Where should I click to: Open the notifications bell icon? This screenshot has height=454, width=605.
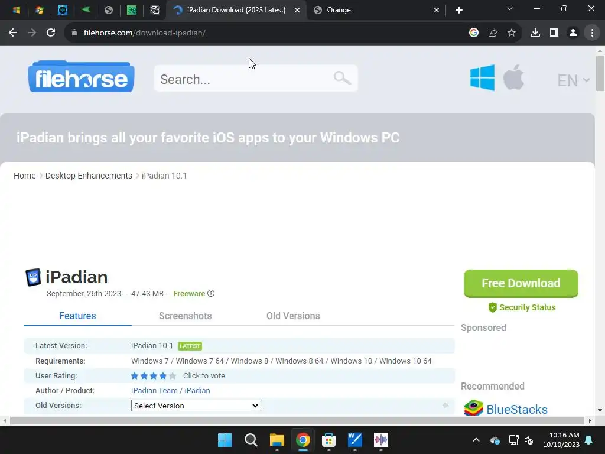(x=589, y=440)
